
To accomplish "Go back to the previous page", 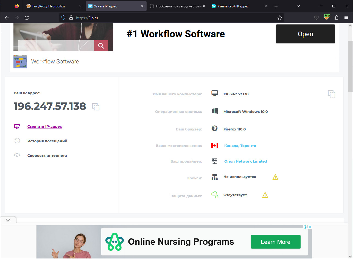I will click(x=7, y=18).
